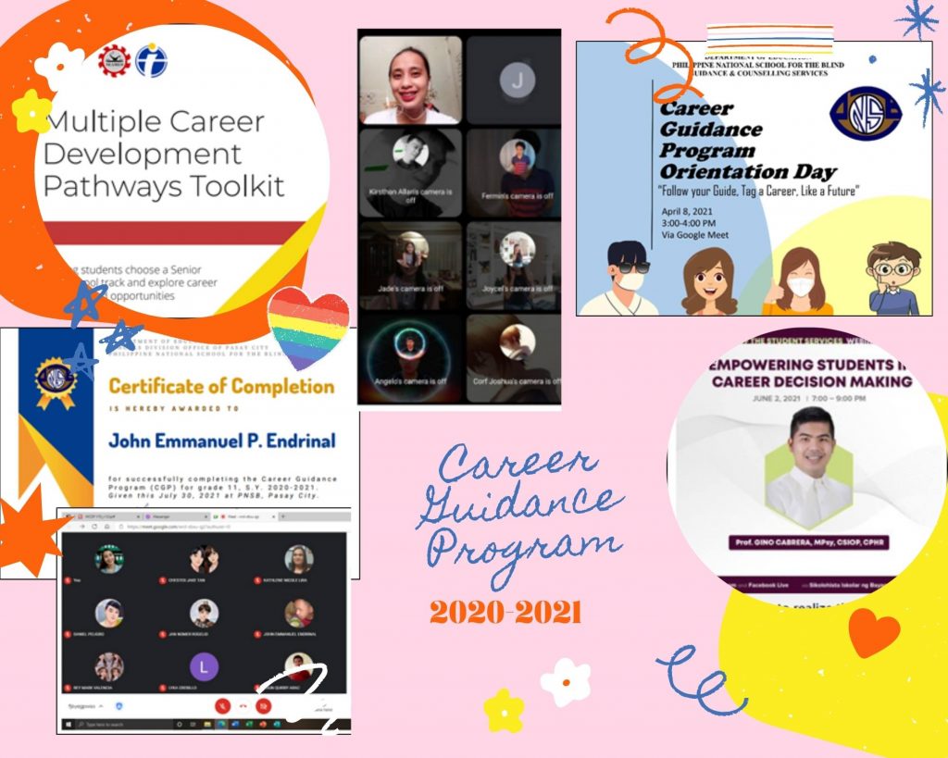Image resolution: width=948 pixels, height=758 pixels.
Task: Click the John Emmanuel Endrinal participant avatar
Action: (299, 613)
